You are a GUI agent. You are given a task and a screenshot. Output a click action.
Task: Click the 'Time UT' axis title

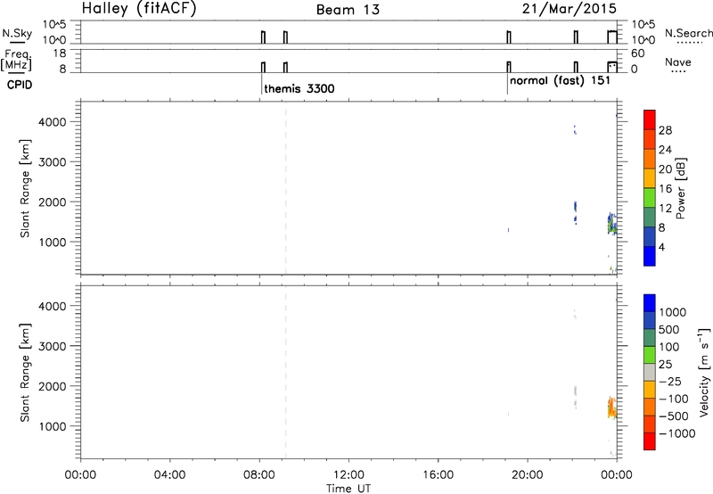click(x=348, y=489)
